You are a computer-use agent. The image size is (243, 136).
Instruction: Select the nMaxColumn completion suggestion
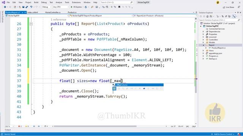(139, 85)
